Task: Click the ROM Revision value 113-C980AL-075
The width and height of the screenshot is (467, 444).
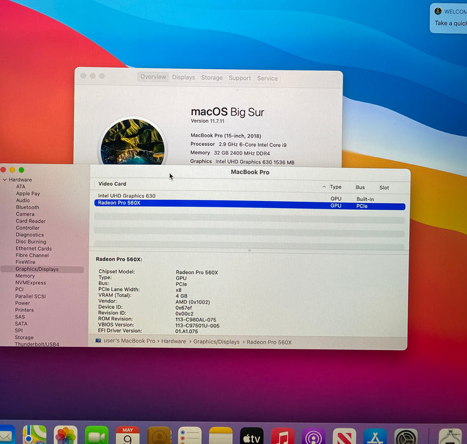Action: (195, 320)
